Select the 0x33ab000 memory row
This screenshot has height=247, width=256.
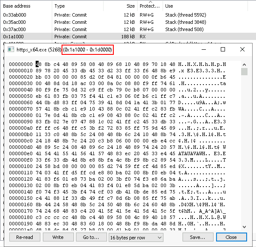[25, 14]
